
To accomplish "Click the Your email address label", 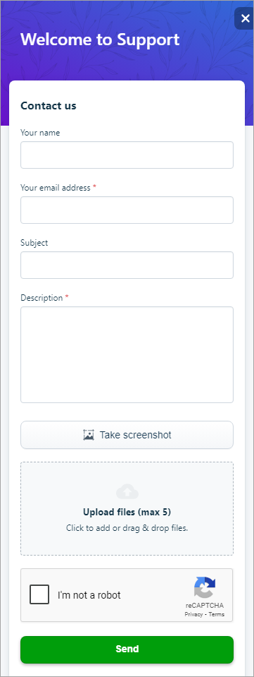I will click(x=56, y=188).
